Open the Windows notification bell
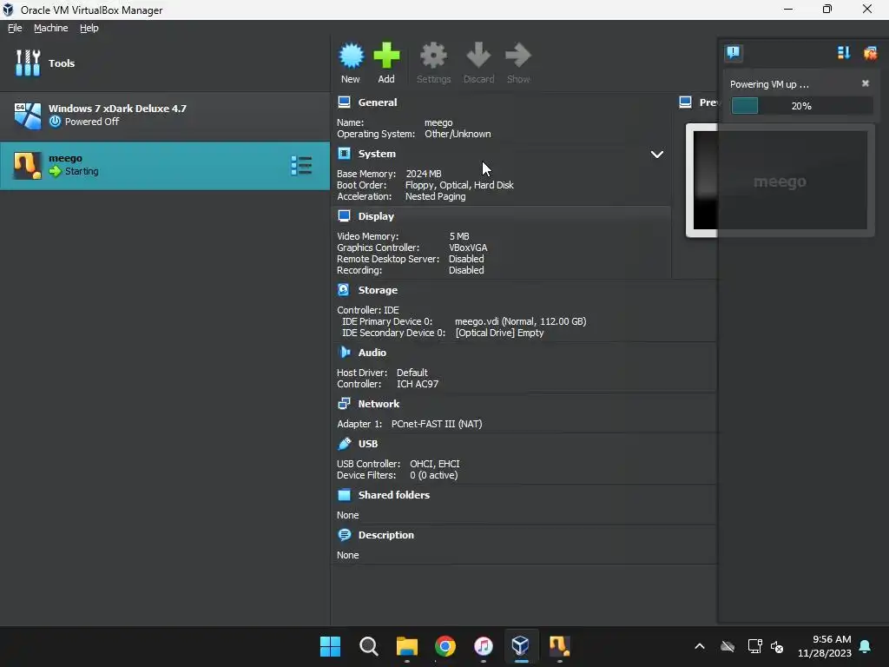The width and height of the screenshot is (889, 667). [866, 646]
